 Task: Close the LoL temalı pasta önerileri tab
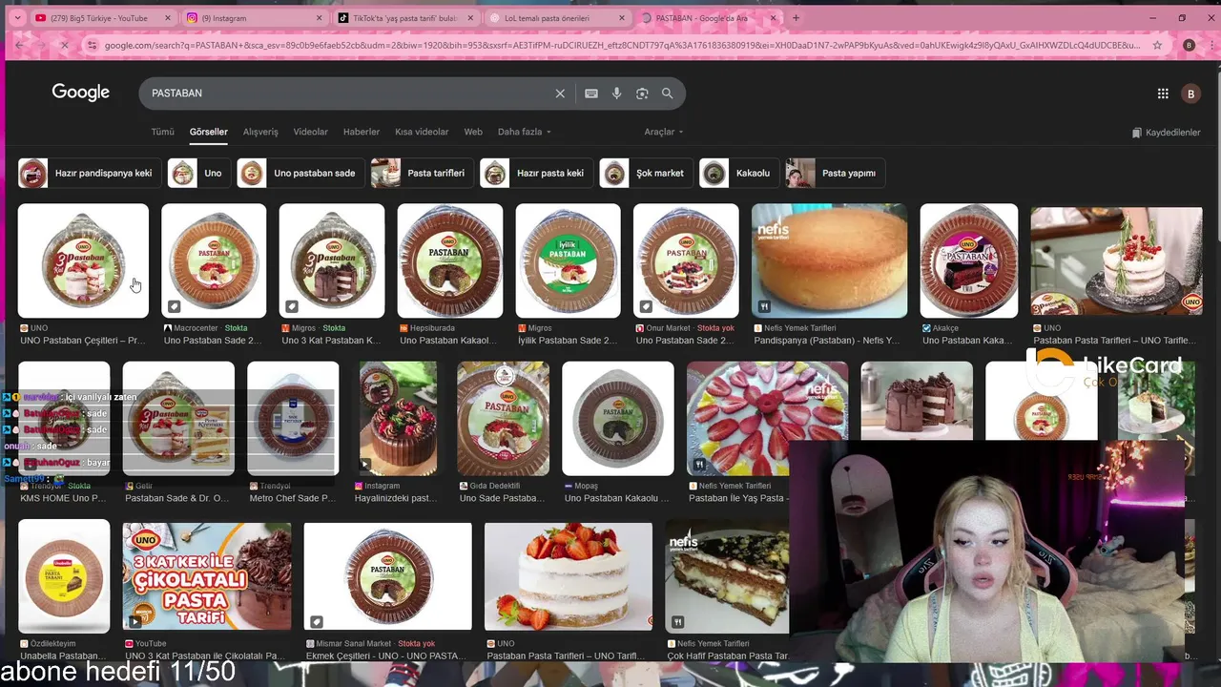(x=622, y=18)
